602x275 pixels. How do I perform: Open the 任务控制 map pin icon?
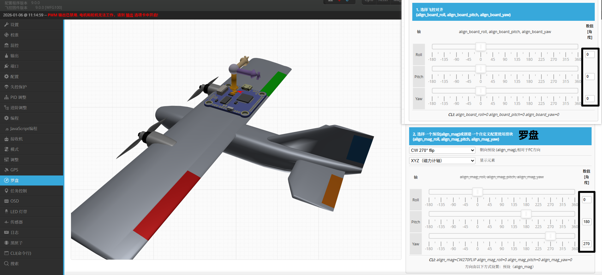(6, 191)
